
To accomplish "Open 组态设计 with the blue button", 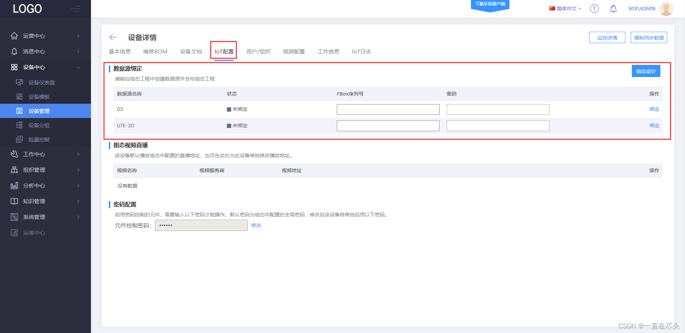I will tap(646, 71).
